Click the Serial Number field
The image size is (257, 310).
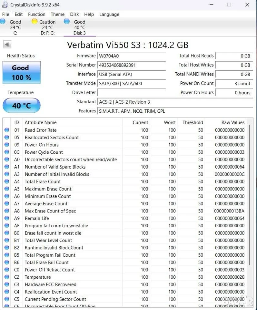132,65
